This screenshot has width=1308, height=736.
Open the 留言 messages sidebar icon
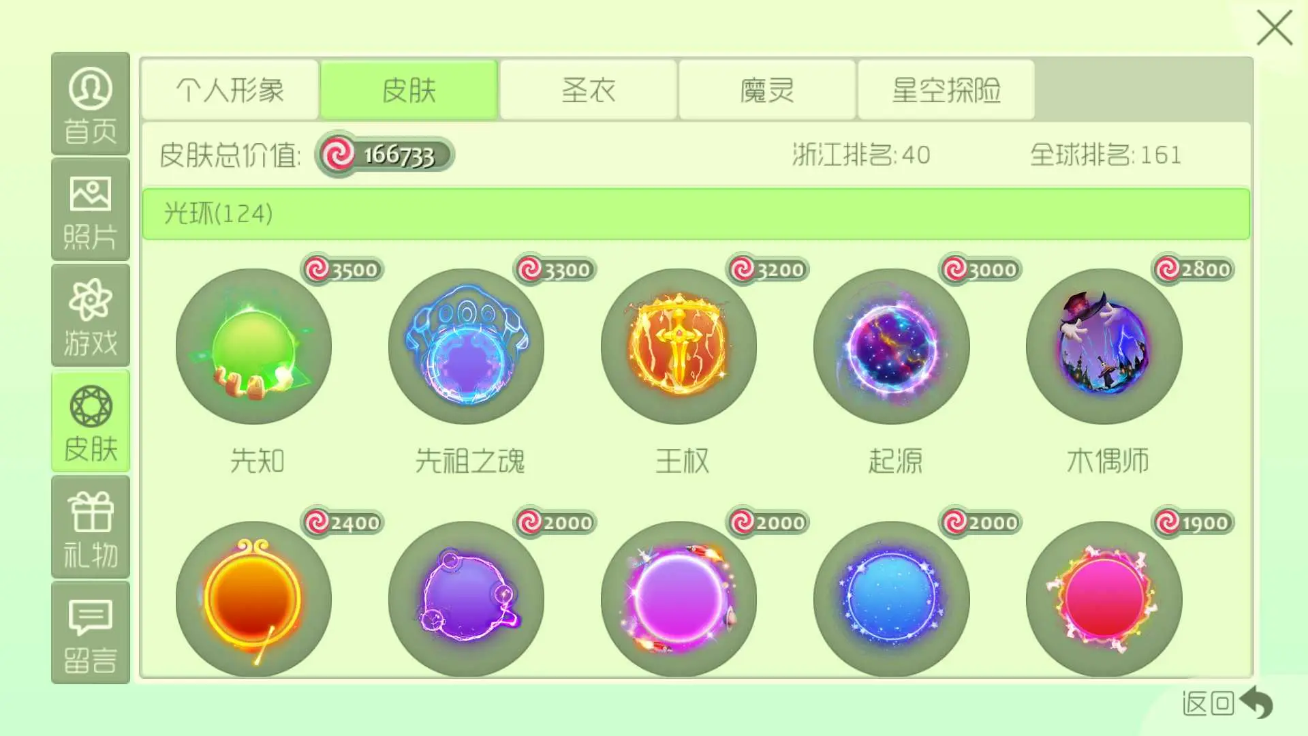click(x=91, y=633)
